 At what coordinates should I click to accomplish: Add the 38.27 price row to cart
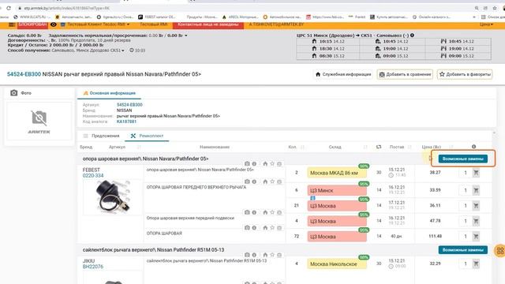coord(476,174)
